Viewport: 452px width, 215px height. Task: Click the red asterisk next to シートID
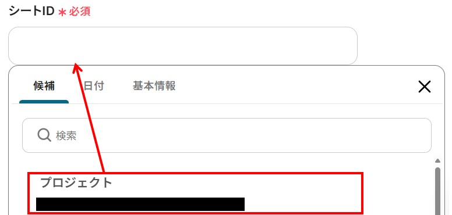62,12
